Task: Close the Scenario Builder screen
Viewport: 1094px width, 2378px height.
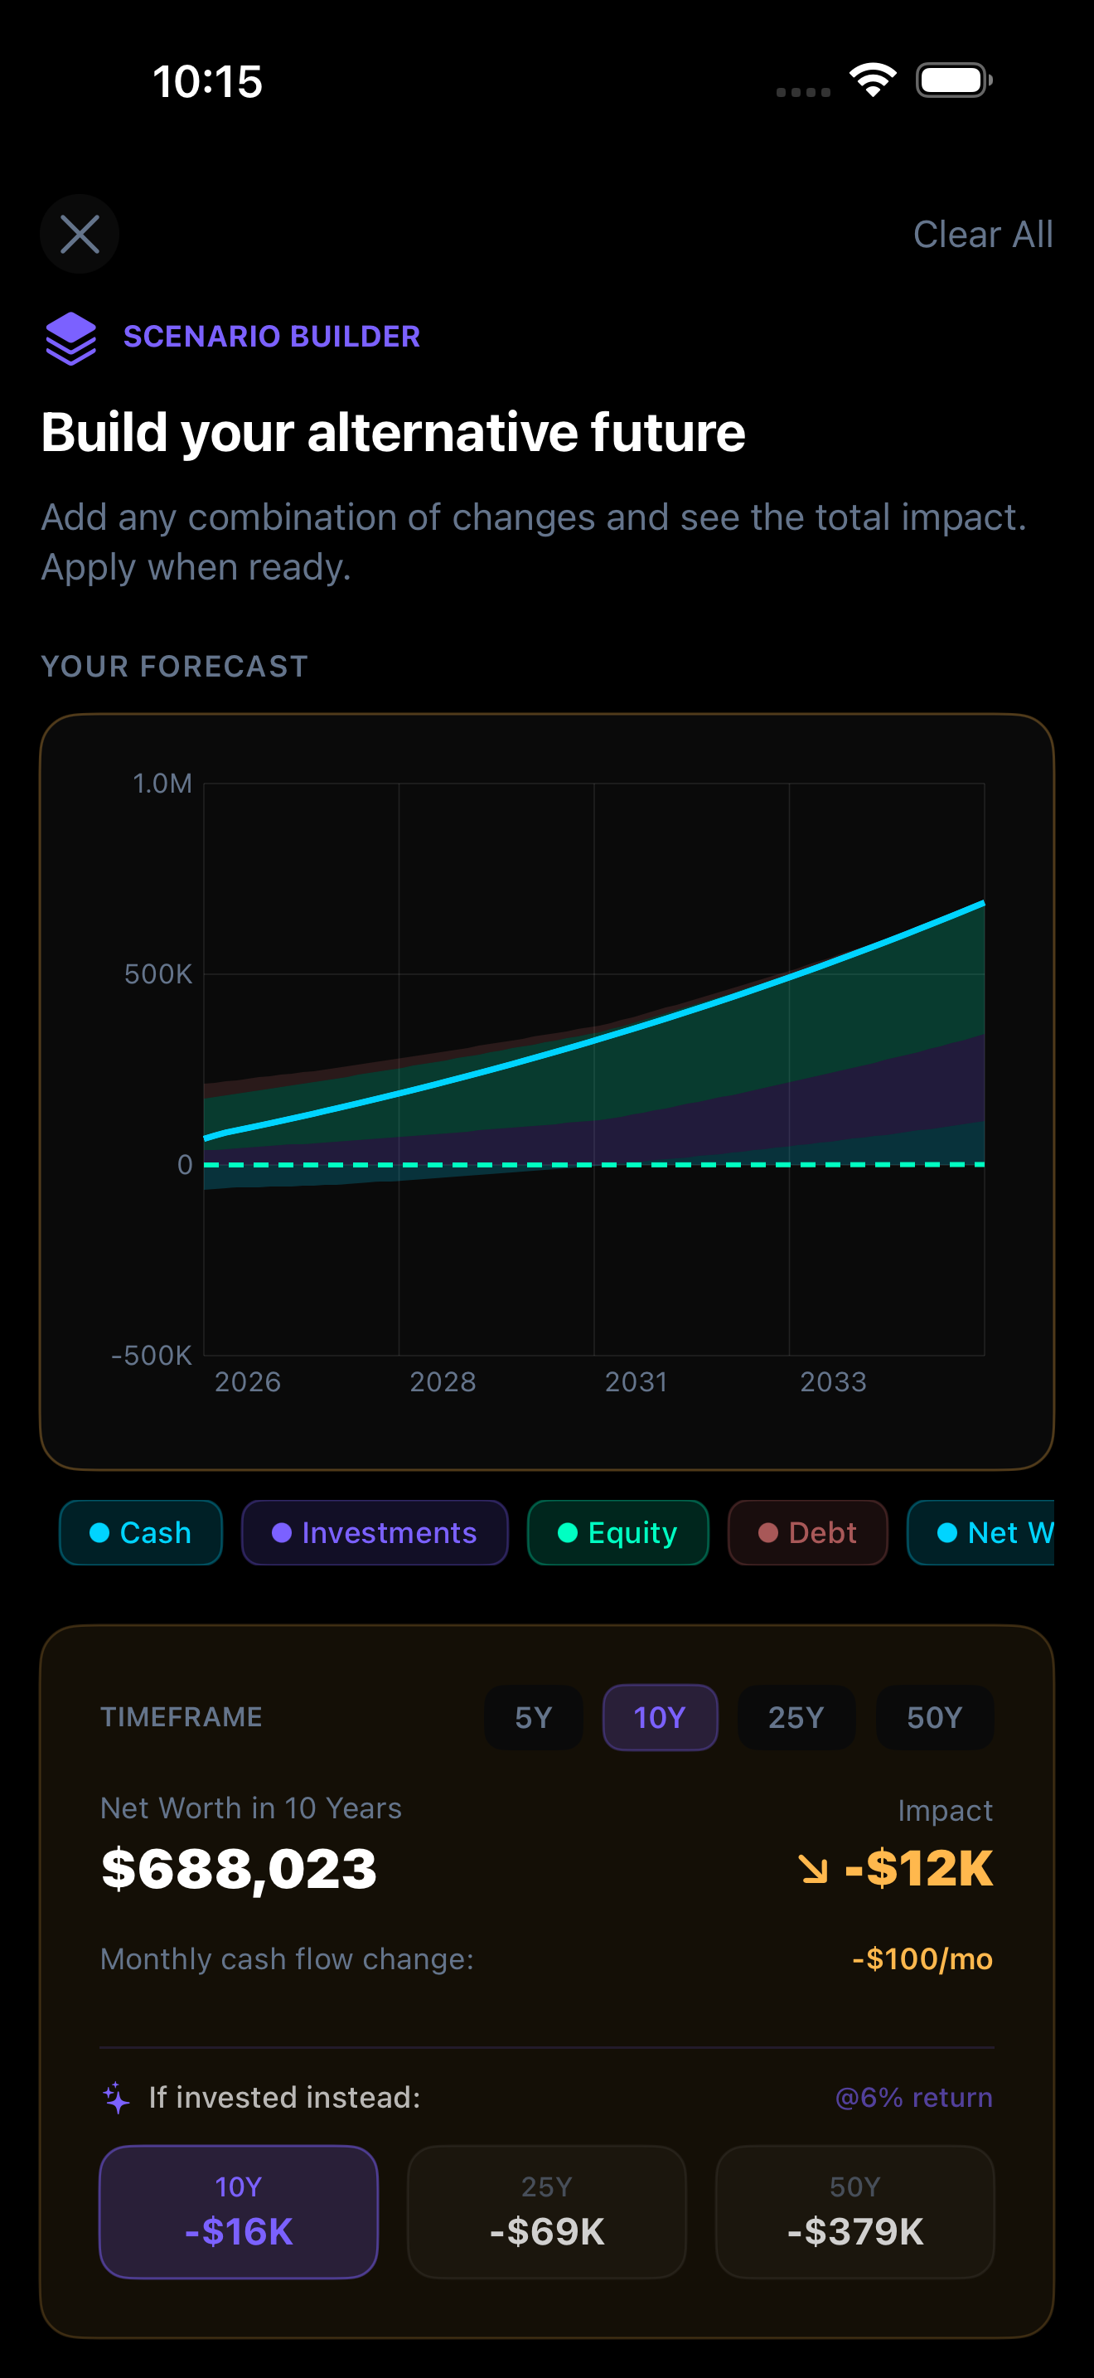Action: coord(80,235)
